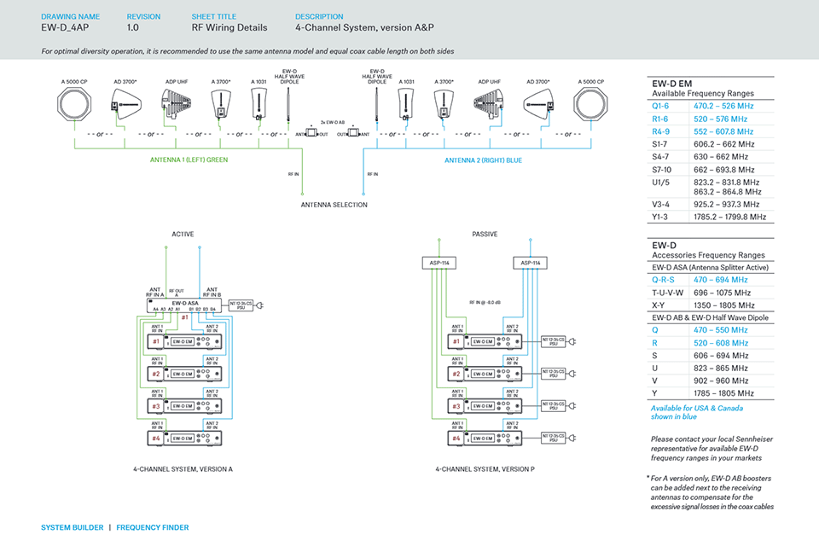Click the 'EW-D_4AP' drawing name
The width and height of the screenshot is (819, 546).
(65, 27)
